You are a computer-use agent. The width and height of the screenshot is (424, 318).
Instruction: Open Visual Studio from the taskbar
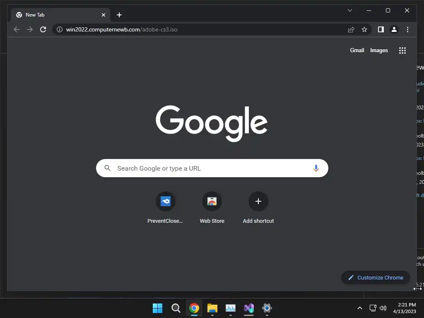click(249, 308)
